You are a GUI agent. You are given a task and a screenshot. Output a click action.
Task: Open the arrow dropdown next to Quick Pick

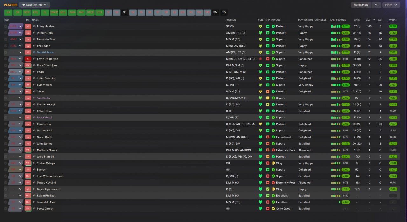(x=376, y=5)
